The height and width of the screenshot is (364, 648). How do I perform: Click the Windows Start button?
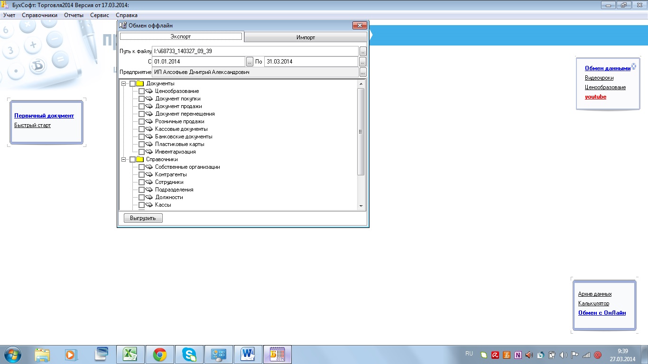click(x=13, y=355)
